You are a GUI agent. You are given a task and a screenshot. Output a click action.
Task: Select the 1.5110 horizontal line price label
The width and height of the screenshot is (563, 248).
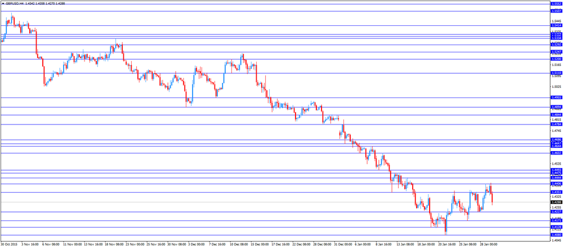pos(556,73)
